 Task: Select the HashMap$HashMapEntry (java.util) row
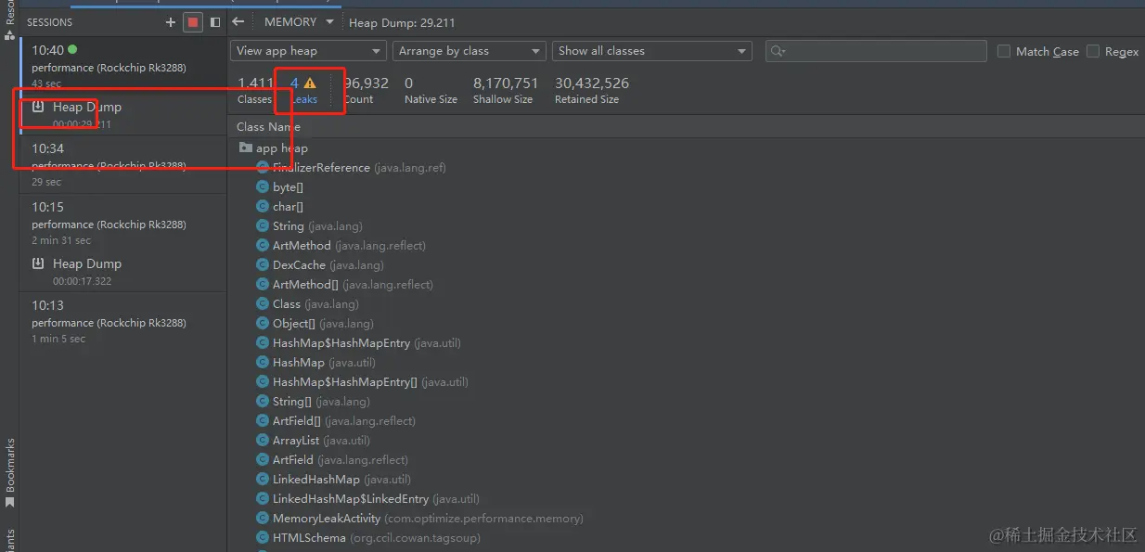coord(686,342)
